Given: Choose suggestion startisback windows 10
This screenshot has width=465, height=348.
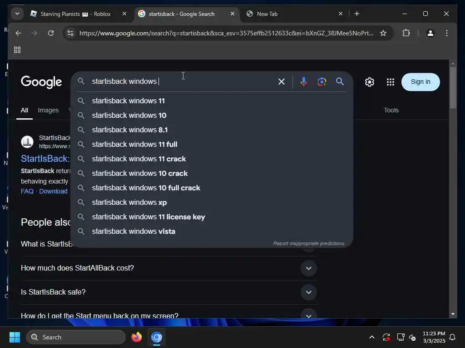Looking at the screenshot, I should (212, 115).
